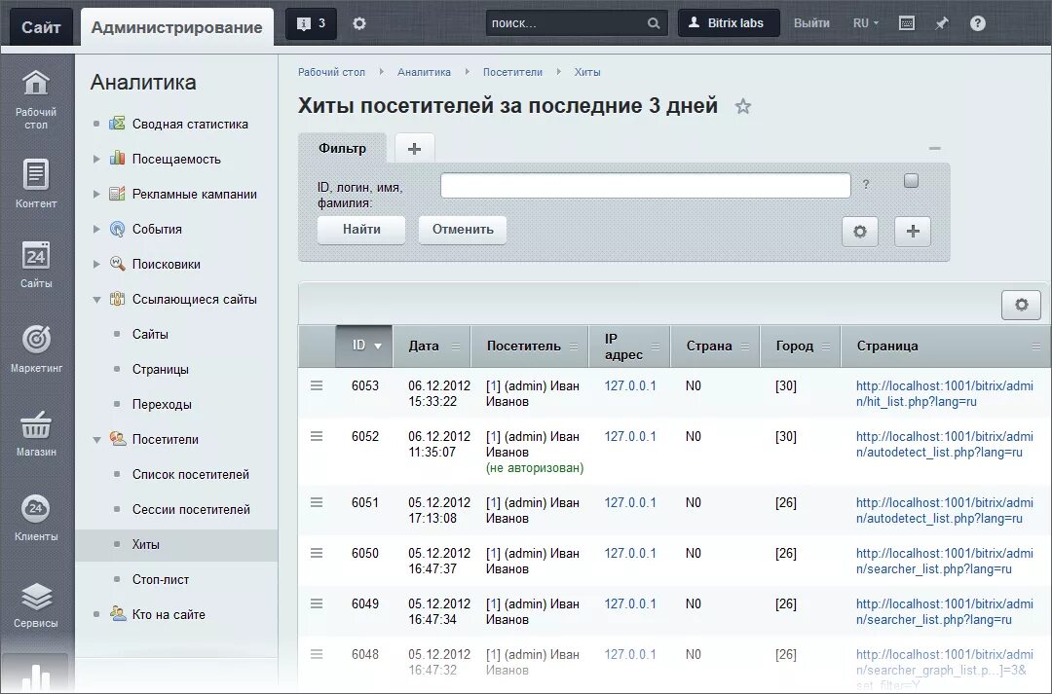
Task: Open Сессии посетителей menu item
Action: tap(191, 510)
